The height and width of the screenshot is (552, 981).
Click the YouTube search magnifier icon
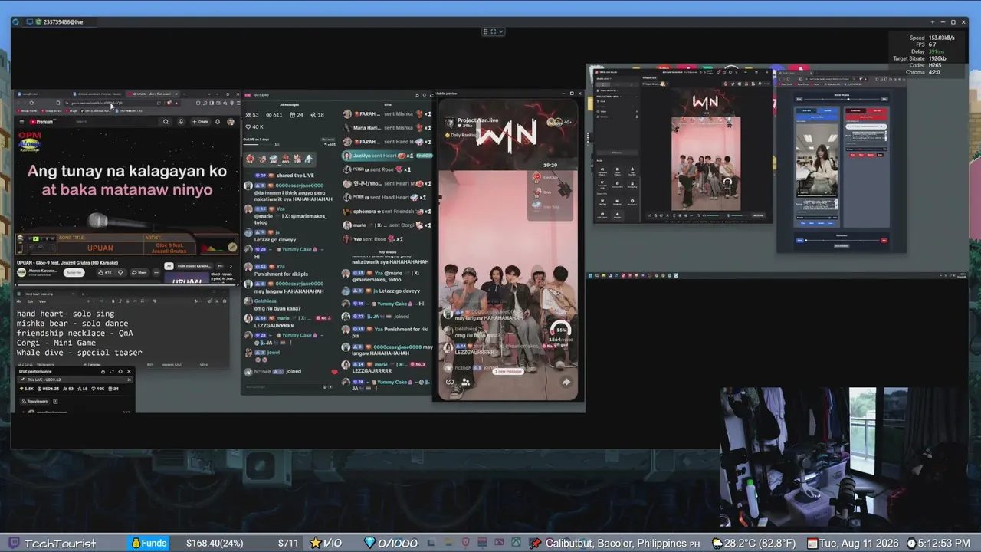tap(166, 121)
